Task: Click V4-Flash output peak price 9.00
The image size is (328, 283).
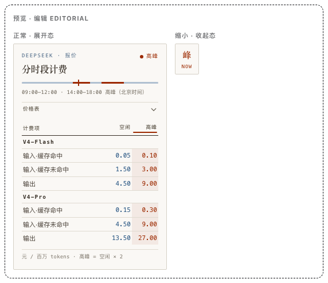Action: pos(149,183)
